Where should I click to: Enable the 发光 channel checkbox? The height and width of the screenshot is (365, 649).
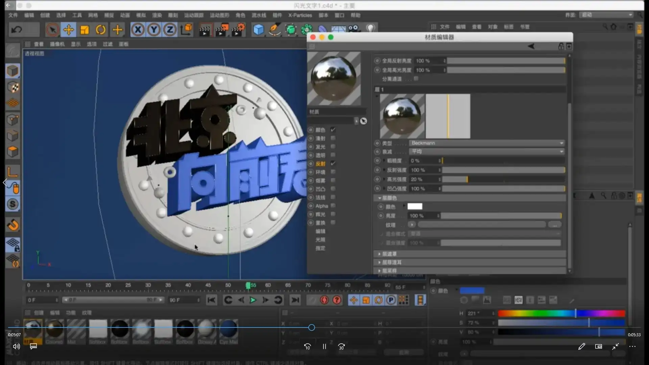pos(333,146)
